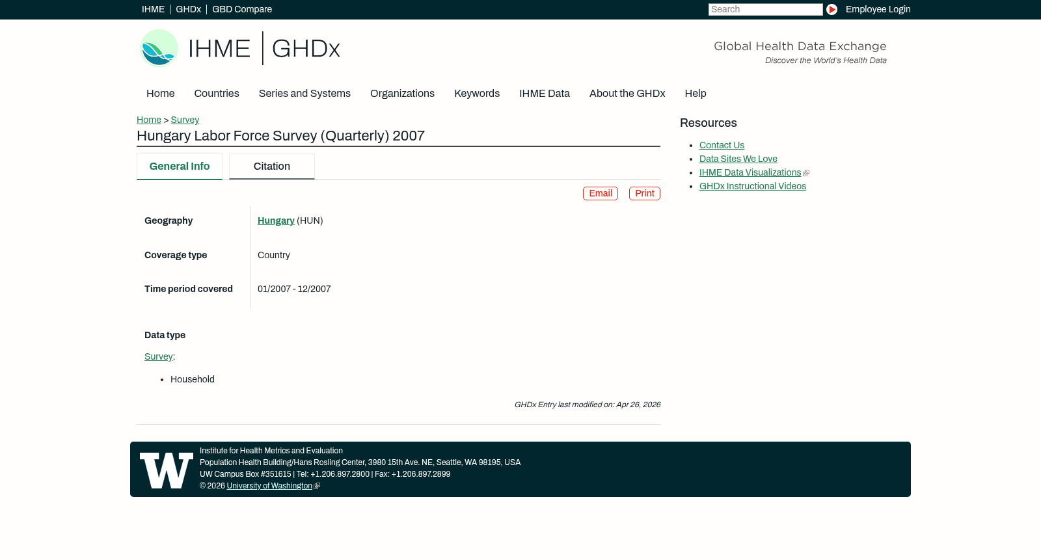Click the Institute for Health Metrics and Evaluation text
1041x560 pixels.
point(271,451)
